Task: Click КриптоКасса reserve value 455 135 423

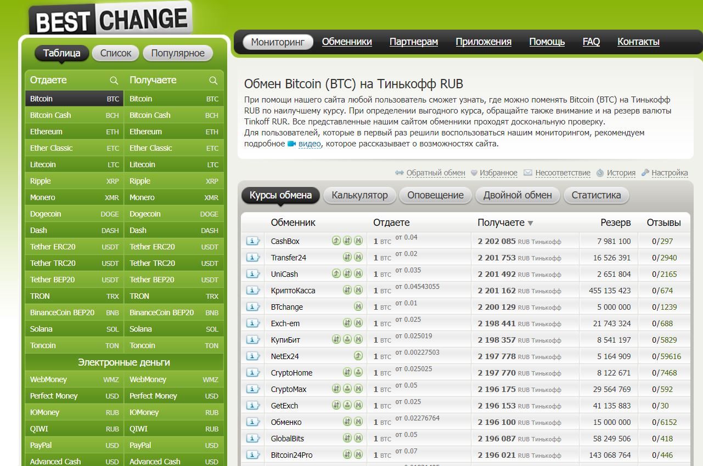Action: 610,291
